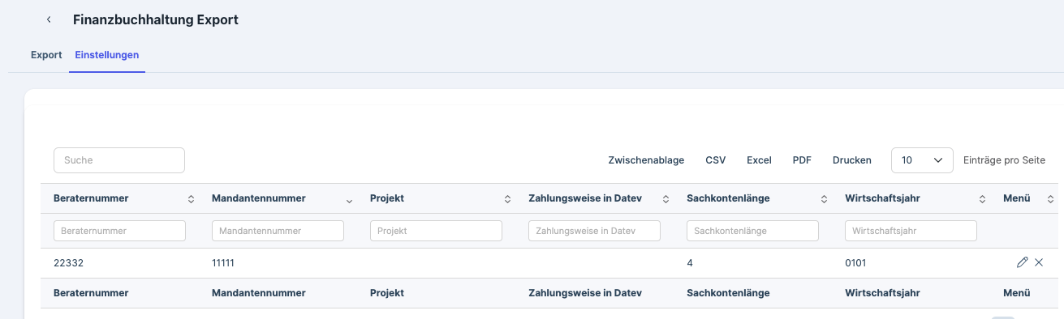Viewport: 1064px width, 319px height.
Task: Sort by Menü column arrows
Action: (x=1049, y=199)
